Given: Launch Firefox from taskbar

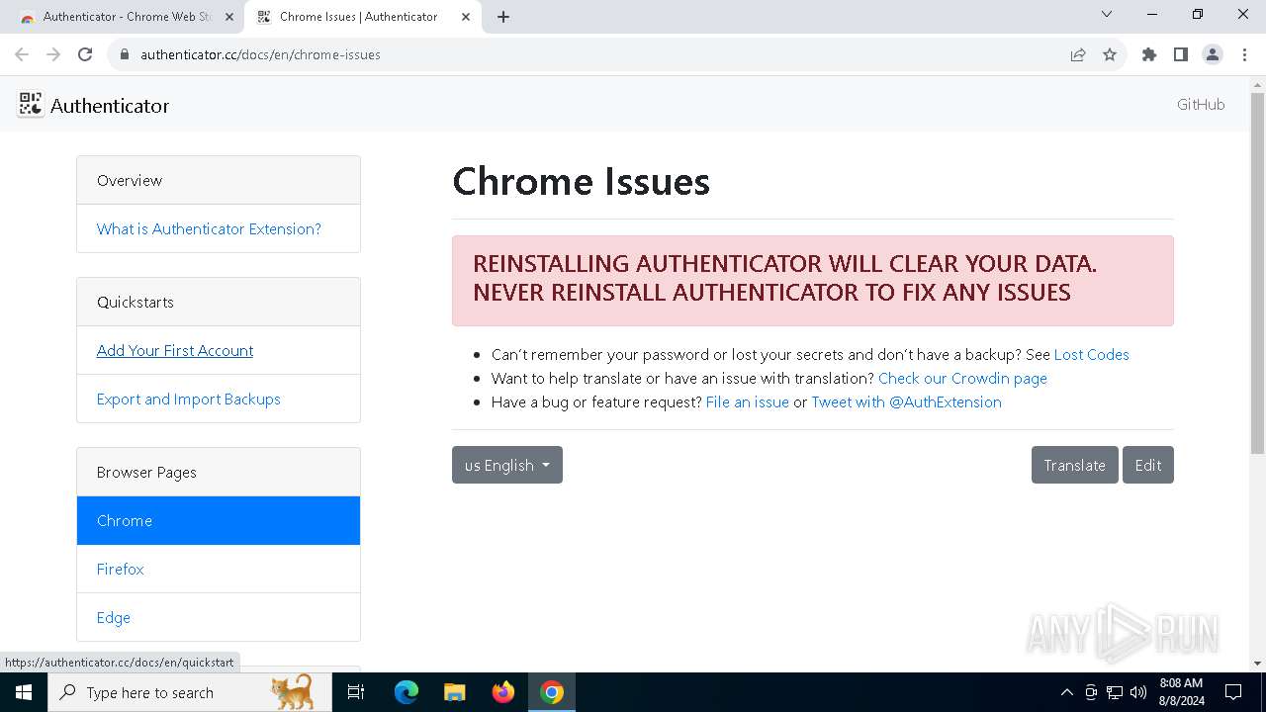Looking at the screenshot, I should click(503, 692).
